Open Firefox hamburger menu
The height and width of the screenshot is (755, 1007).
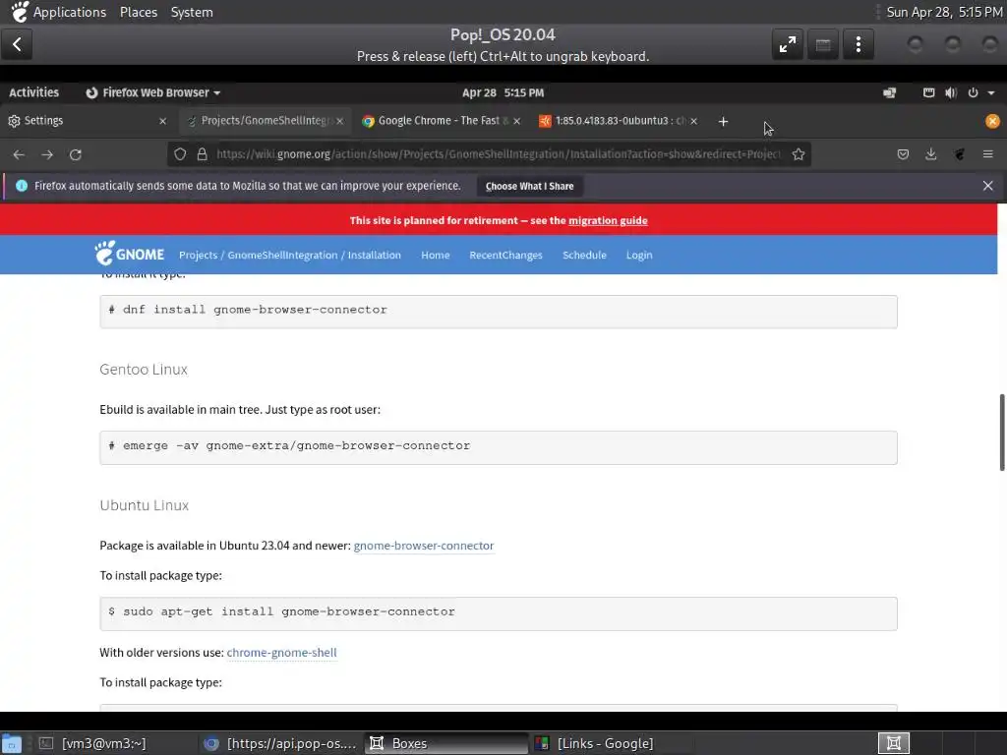click(987, 154)
